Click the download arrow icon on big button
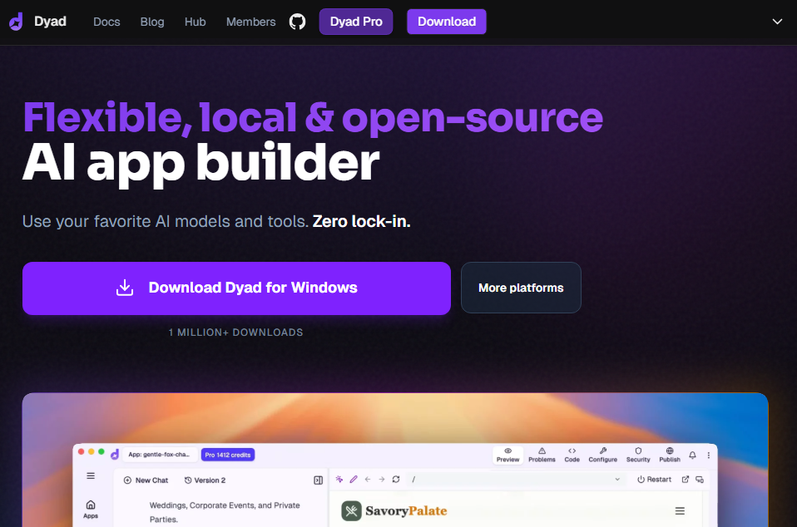Viewport: 797px width, 527px height. click(125, 288)
